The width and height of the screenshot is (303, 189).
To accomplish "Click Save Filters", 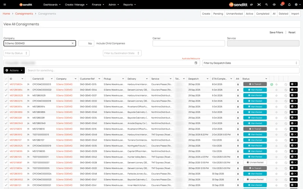I will 276,33.
